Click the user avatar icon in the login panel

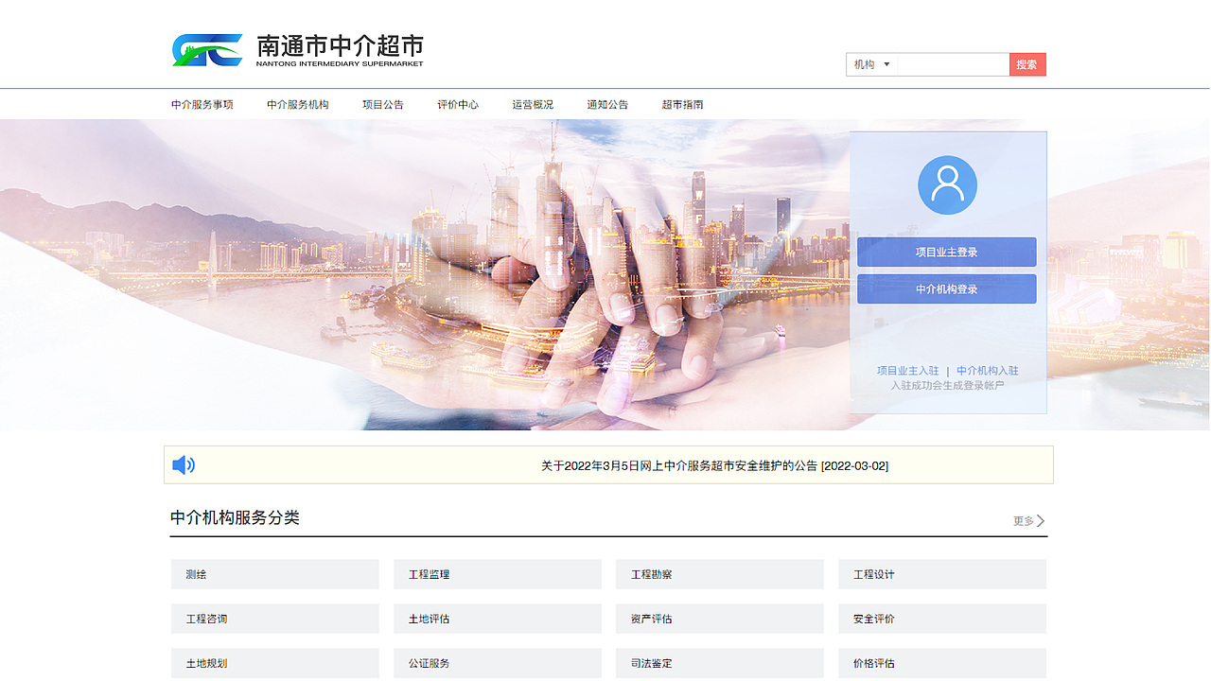946,184
